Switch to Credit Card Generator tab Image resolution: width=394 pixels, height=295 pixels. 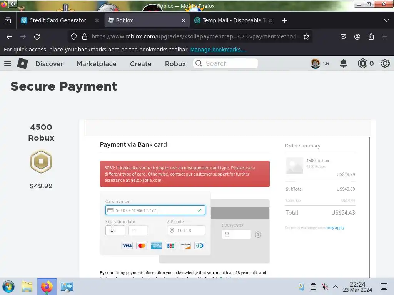58,20
